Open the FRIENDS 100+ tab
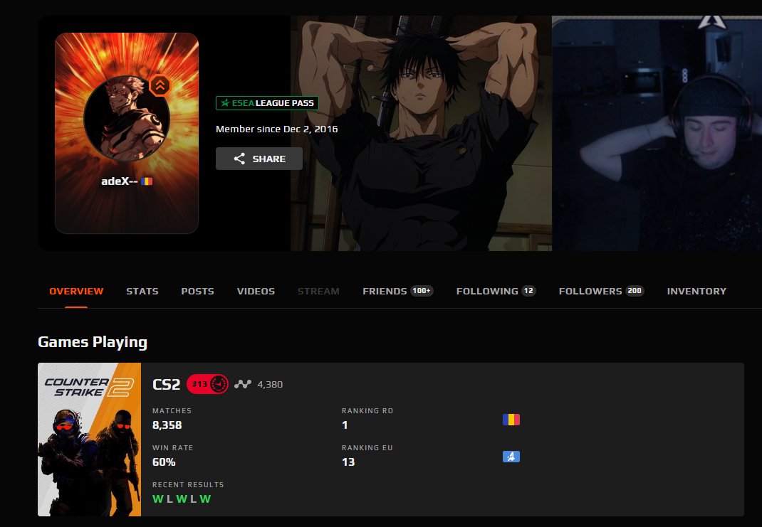This screenshot has width=762, height=527. click(398, 291)
